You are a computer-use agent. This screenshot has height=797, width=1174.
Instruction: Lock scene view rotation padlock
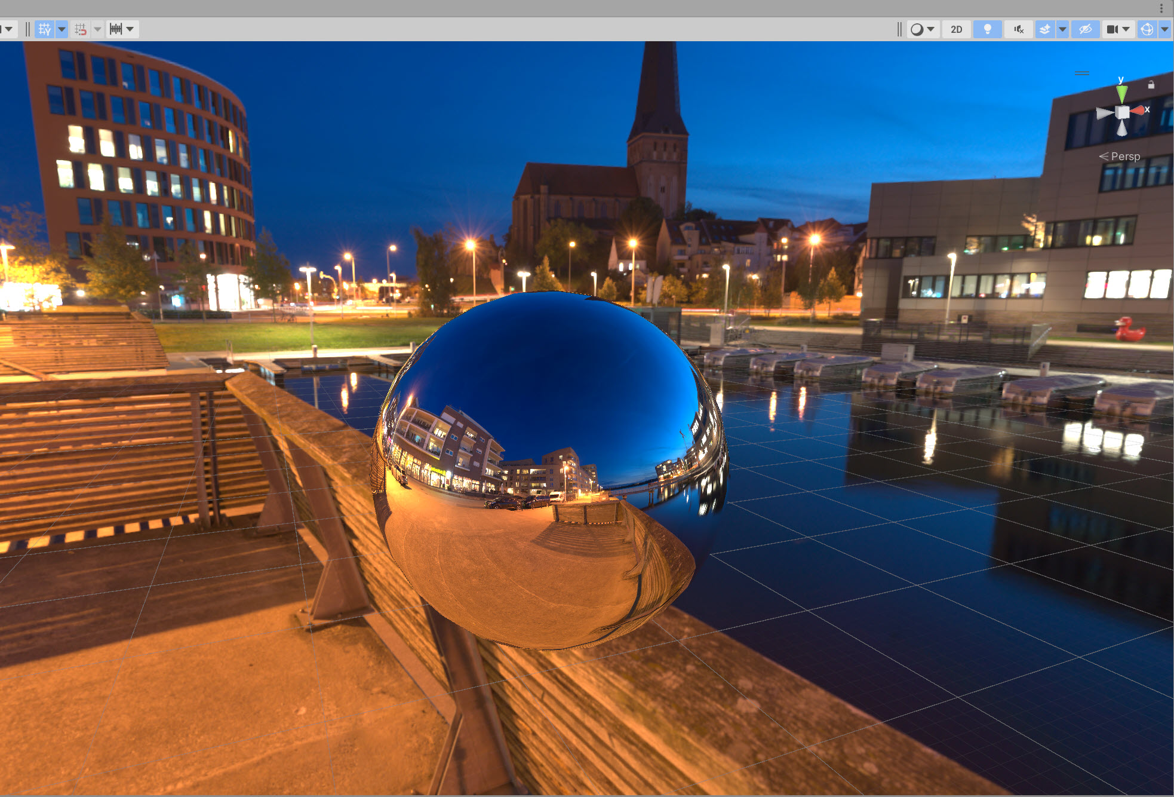coord(1151,85)
